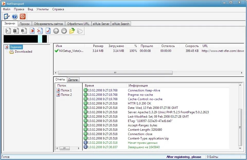Open the Утилиты menu
247x160 pixels.
tap(42, 9)
